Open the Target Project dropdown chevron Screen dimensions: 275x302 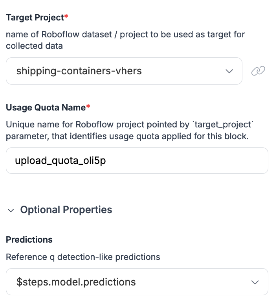[x=229, y=71]
